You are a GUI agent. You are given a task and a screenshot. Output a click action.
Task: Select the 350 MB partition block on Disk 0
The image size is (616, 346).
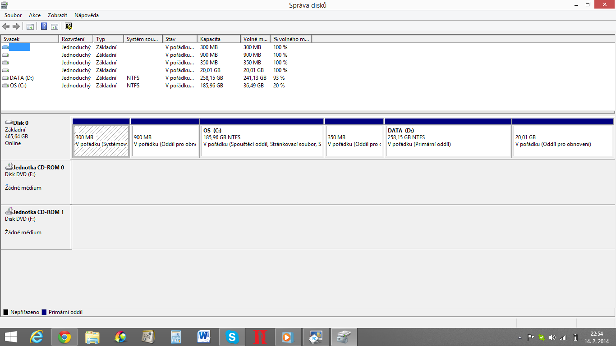point(354,138)
